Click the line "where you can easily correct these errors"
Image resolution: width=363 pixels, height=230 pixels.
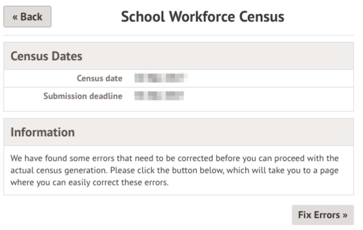[x=89, y=183]
